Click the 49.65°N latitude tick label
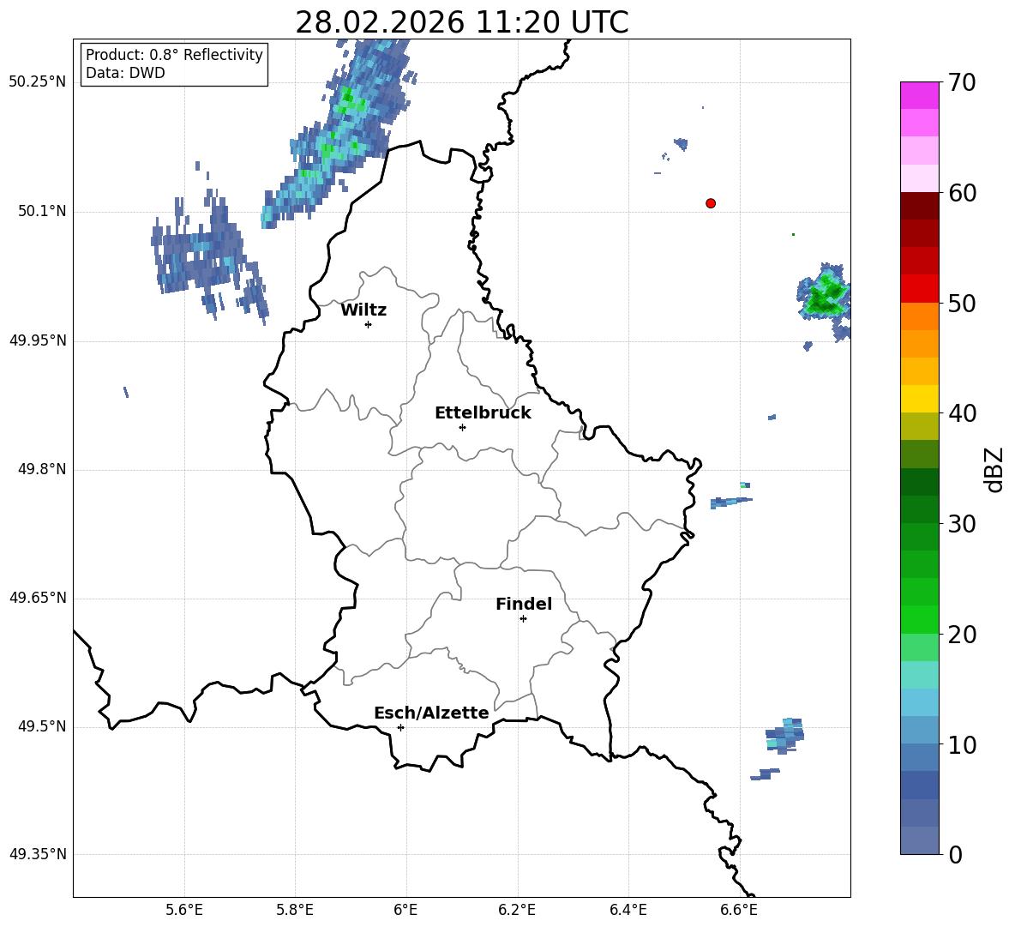This screenshot has width=1015, height=927. click(x=38, y=598)
